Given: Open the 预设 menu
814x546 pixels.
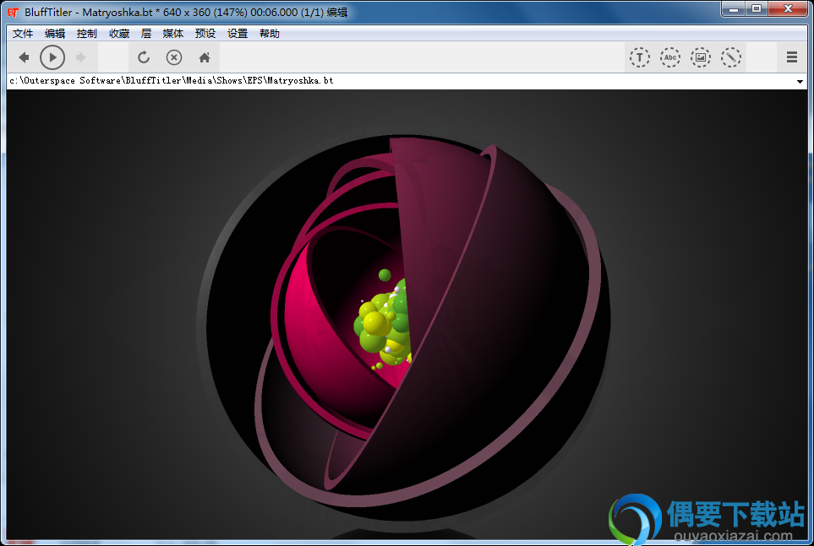Looking at the screenshot, I should click(x=205, y=34).
